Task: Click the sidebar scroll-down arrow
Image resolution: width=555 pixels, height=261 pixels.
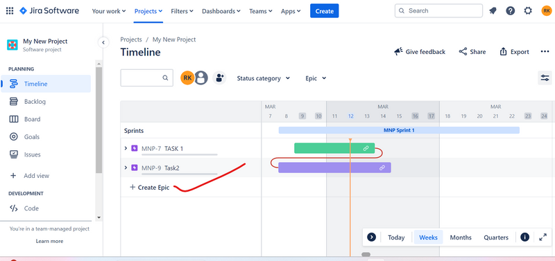Action: 99,217
